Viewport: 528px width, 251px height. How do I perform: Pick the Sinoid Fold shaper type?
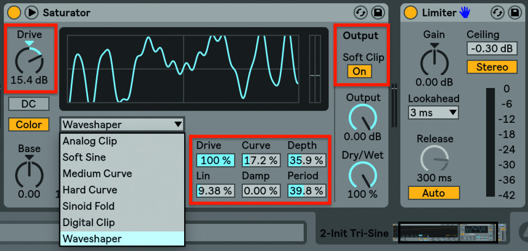122,206
